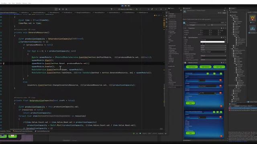Click the lightbulb icon in editor gutter

(4, 63)
